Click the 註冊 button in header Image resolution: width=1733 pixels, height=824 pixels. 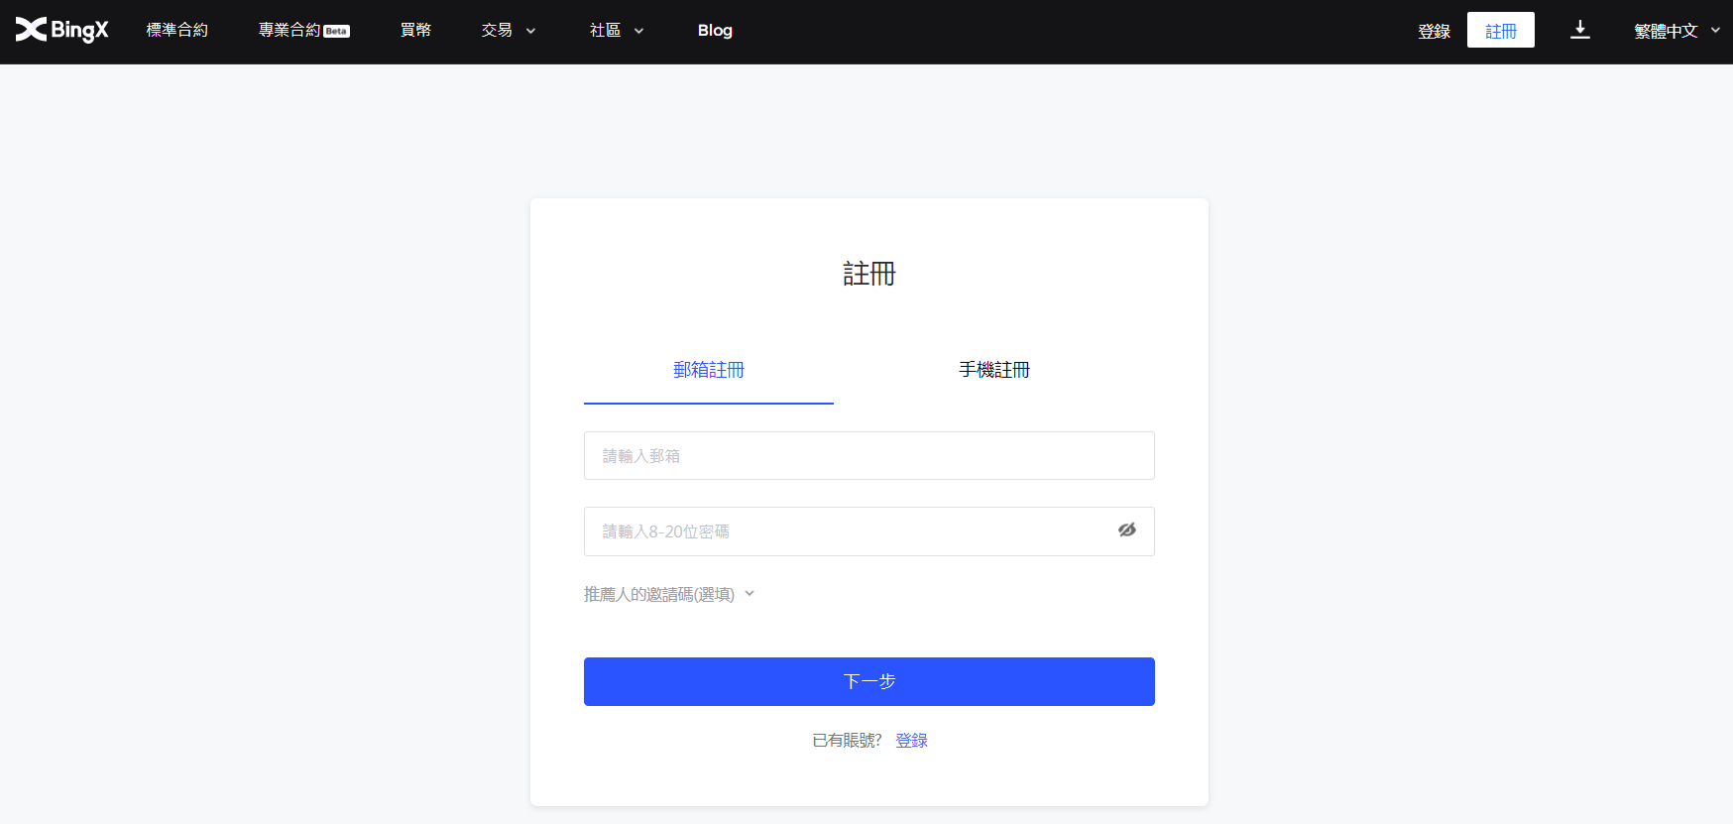pos(1501,30)
